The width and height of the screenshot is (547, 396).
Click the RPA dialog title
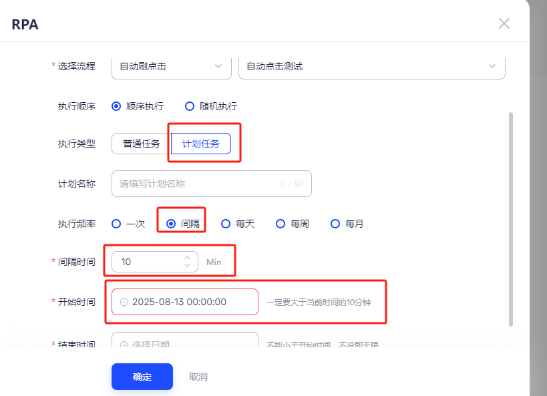(x=25, y=25)
